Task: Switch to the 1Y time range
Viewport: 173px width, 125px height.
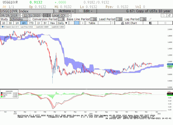Action: coord(39,23)
